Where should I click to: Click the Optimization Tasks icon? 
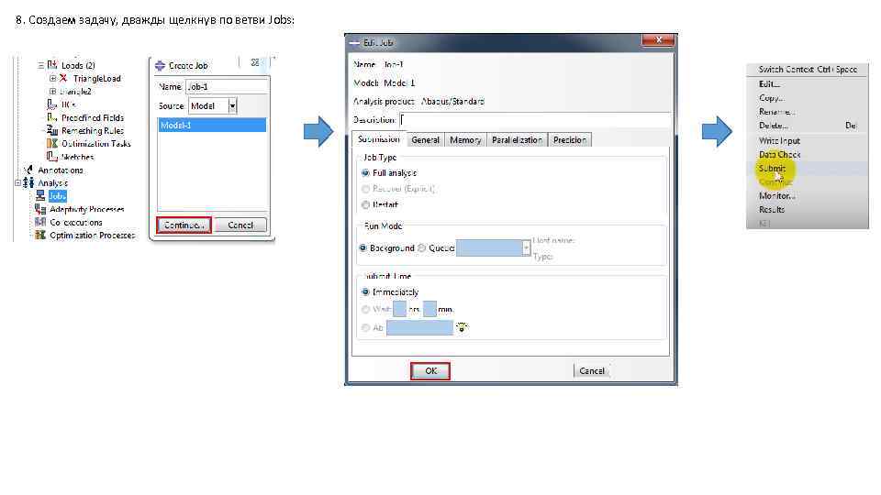pyautogui.click(x=51, y=143)
